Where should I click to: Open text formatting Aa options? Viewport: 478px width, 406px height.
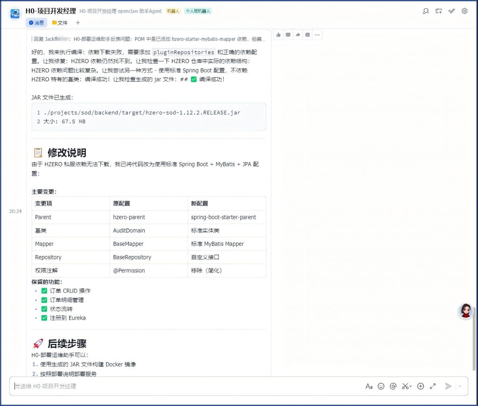coord(369,386)
